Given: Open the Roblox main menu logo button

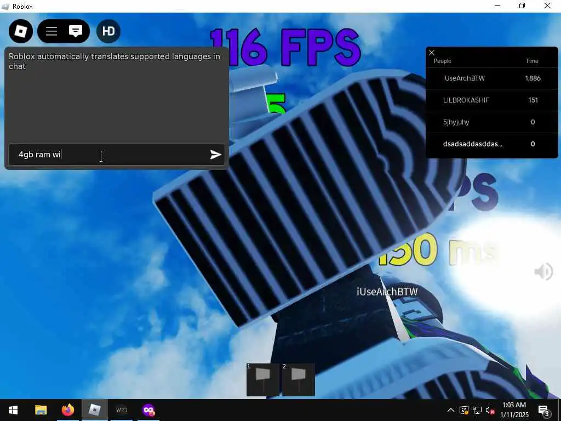Looking at the screenshot, I should (21, 31).
